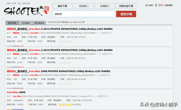Screen dimensions: 181x110
Task: Open the 本日热门 section
Action: point(84,6)
